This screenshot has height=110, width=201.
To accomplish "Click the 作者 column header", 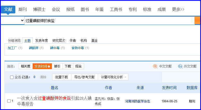I will [108, 88].
